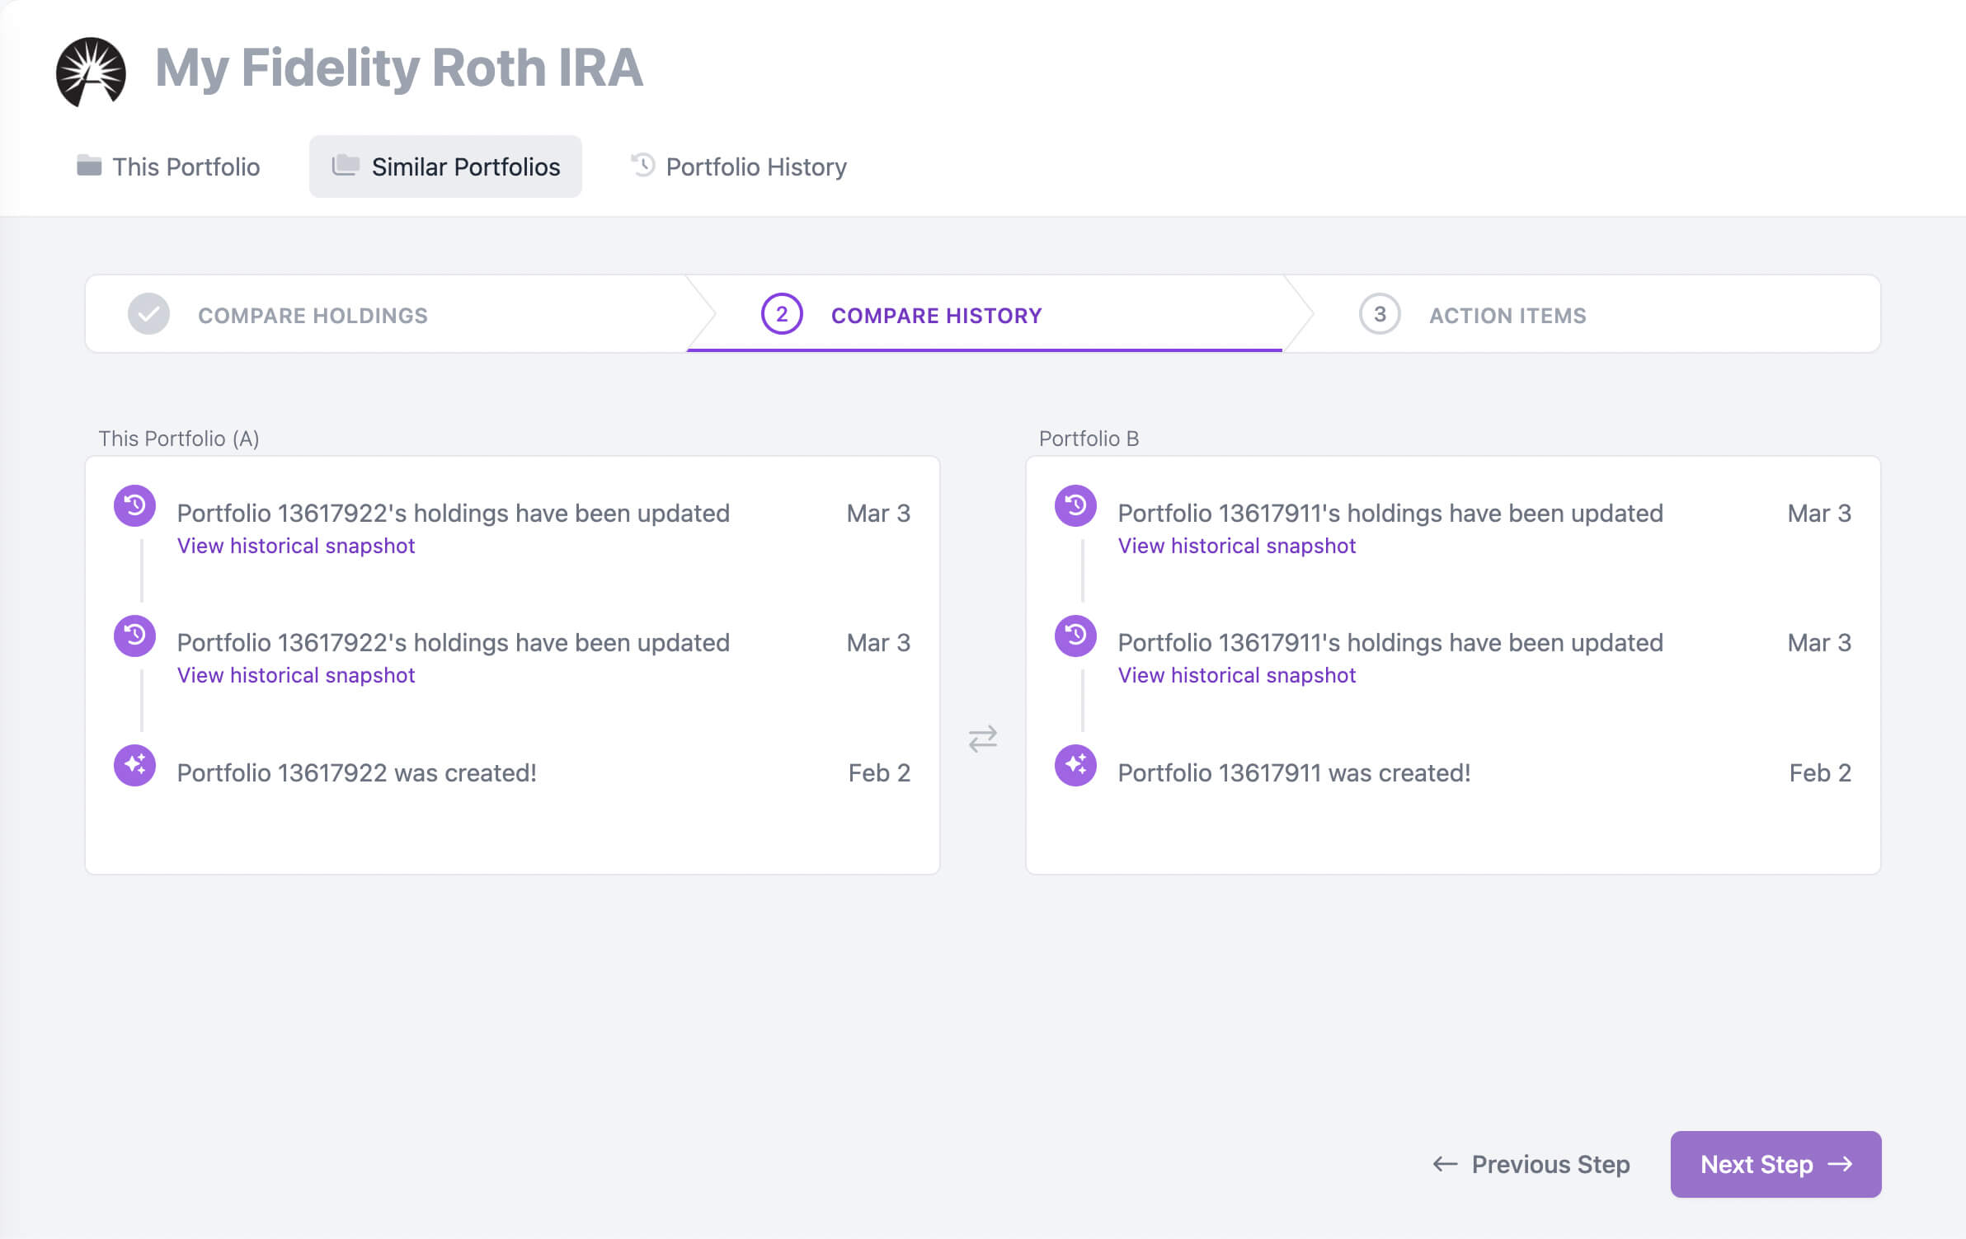Click the swap portfolios arrows icon
1966x1239 pixels.
[982, 738]
